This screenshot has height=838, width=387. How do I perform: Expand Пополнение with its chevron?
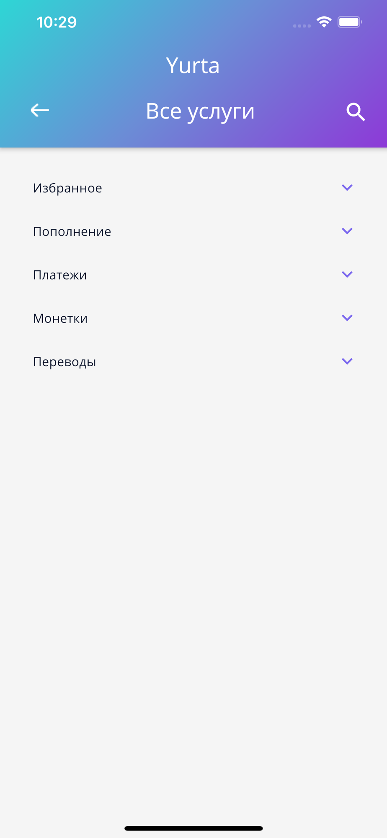coord(347,231)
